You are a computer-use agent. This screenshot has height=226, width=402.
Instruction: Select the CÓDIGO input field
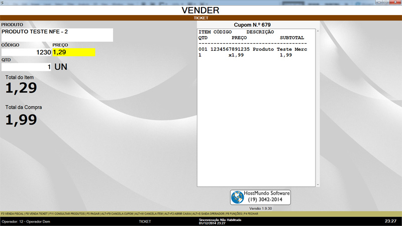26,52
